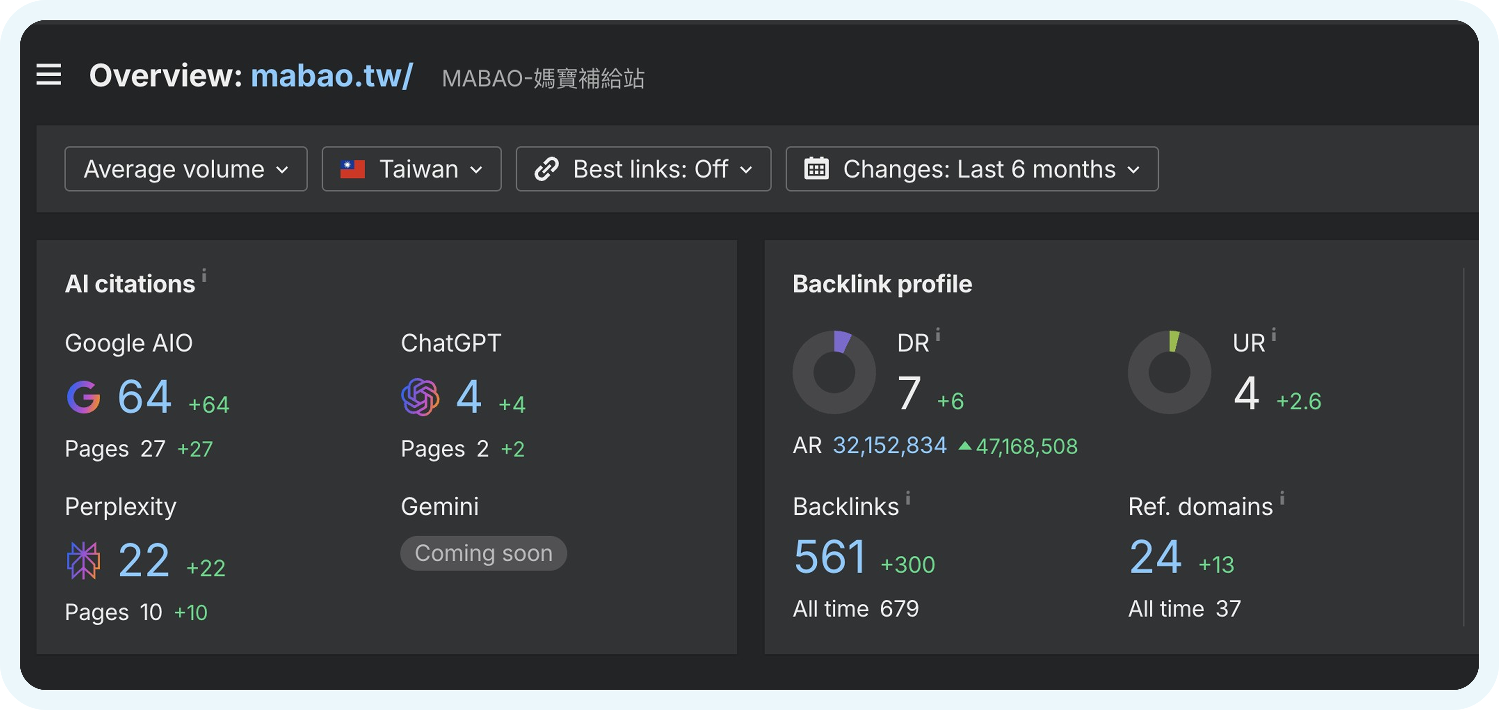Click Google AIO Pages 27 value
The height and width of the screenshot is (710, 1499).
coord(153,449)
